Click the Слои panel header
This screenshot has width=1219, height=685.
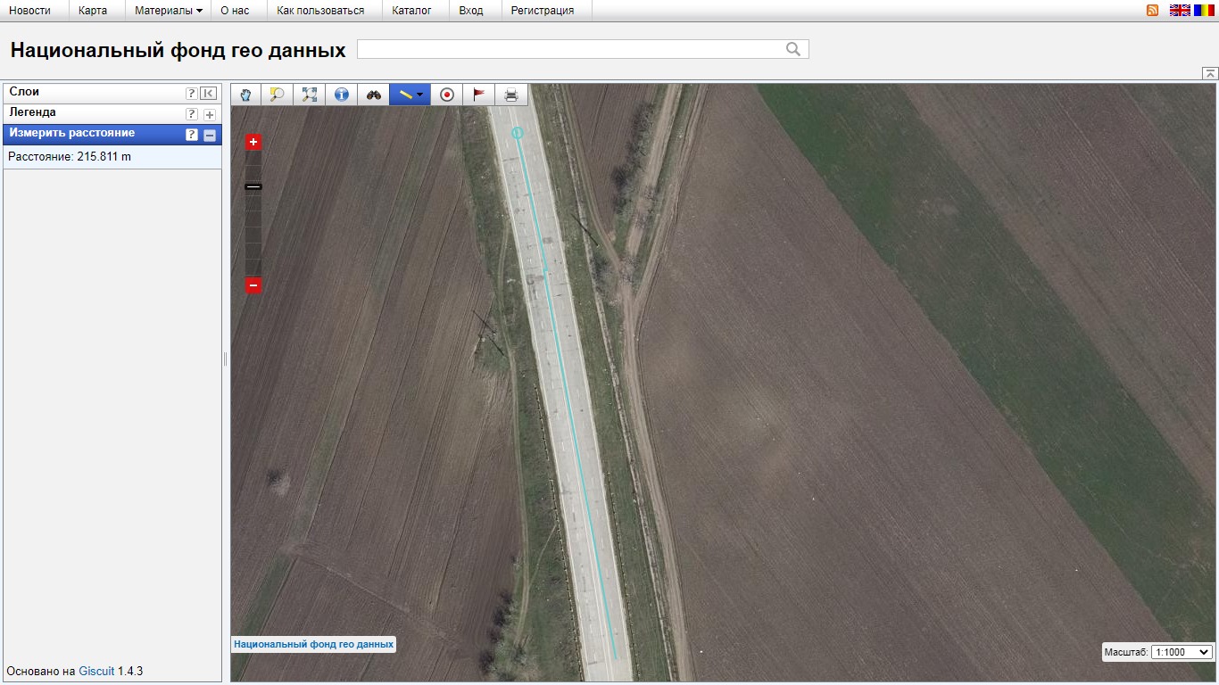[x=112, y=93]
